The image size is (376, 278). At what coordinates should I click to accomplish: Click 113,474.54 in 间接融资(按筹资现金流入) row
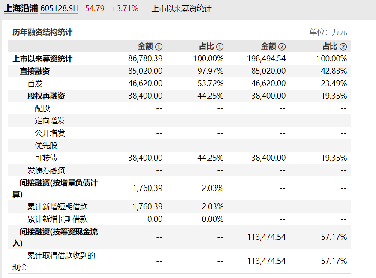pos(266,237)
